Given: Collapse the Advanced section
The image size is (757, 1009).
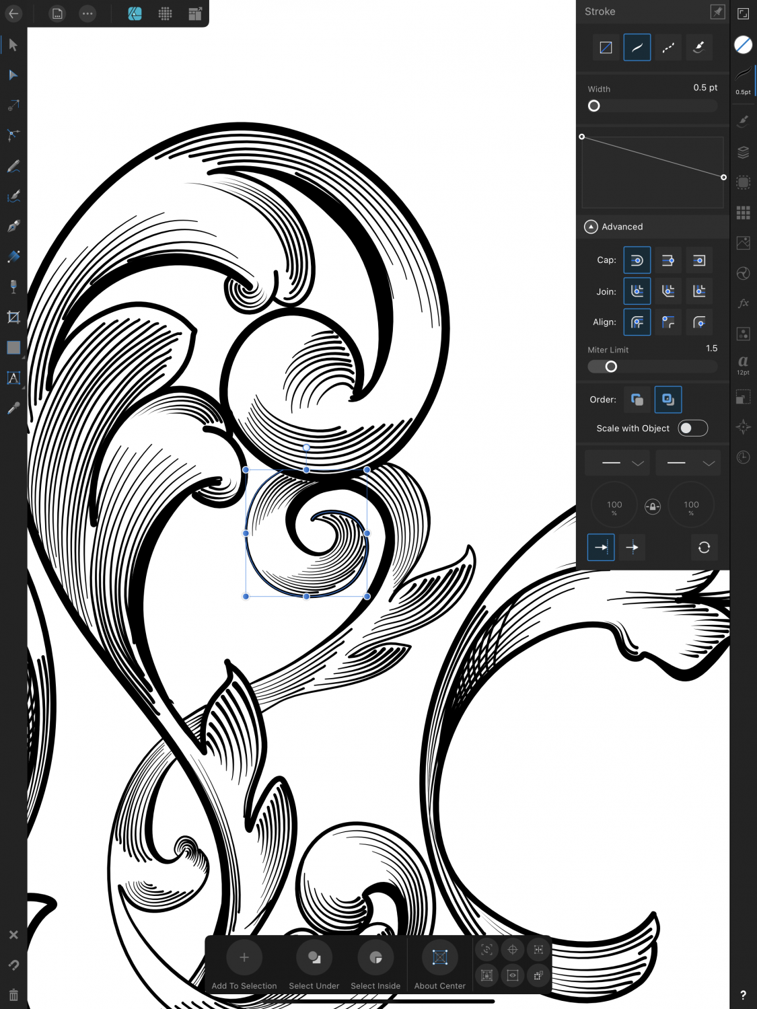Looking at the screenshot, I should click(x=591, y=227).
